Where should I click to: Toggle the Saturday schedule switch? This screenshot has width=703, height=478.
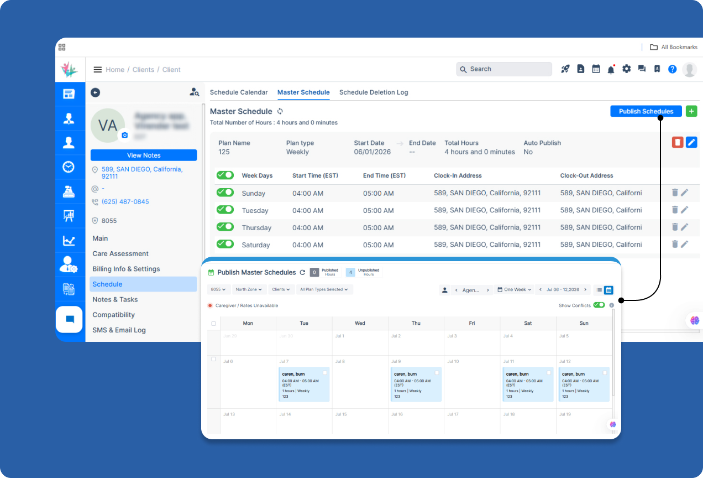225,243
